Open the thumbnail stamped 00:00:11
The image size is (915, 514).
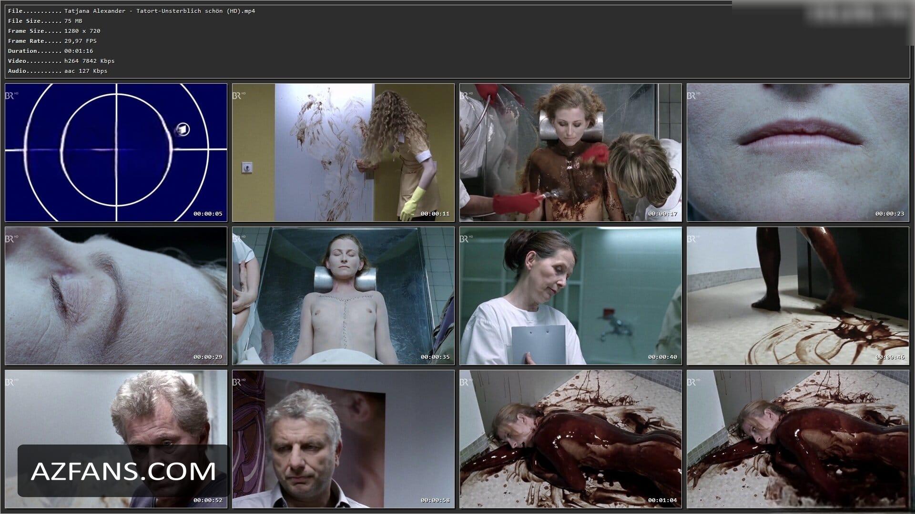point(343,153)
